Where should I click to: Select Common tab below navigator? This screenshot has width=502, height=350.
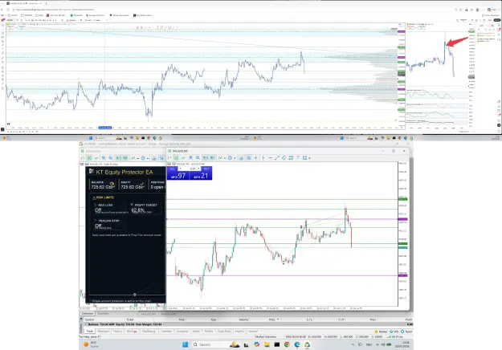coord(88,314)
